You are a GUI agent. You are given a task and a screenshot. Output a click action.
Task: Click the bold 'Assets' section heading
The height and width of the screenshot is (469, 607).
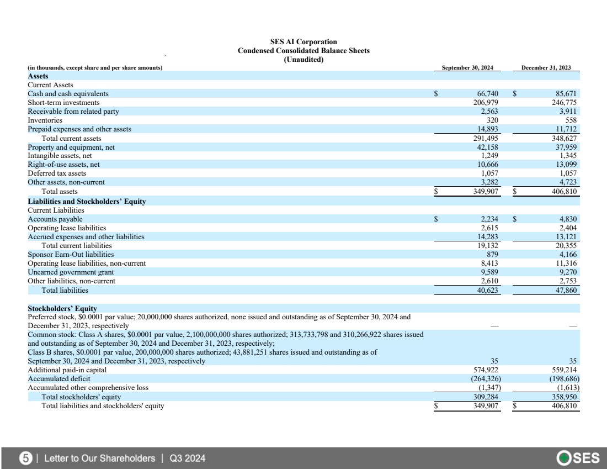[x=38, y=76]
